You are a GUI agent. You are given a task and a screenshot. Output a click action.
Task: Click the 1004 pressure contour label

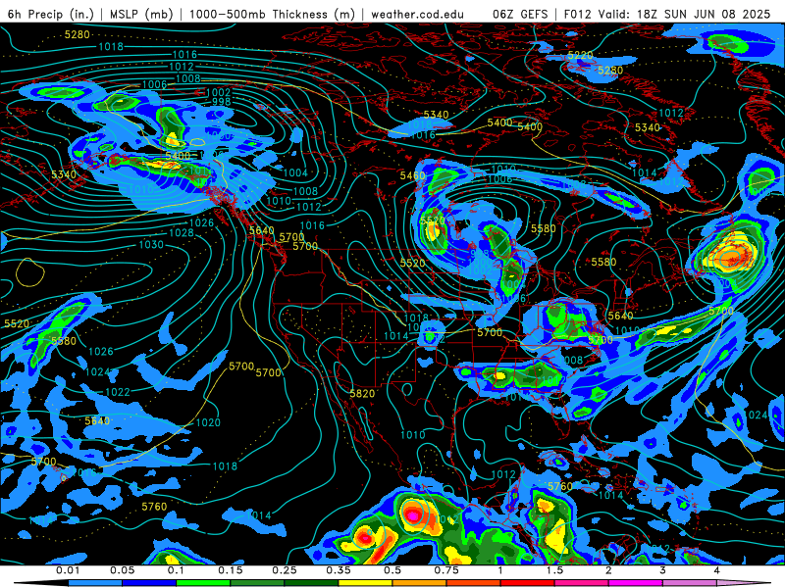click(x=295, y=173)
